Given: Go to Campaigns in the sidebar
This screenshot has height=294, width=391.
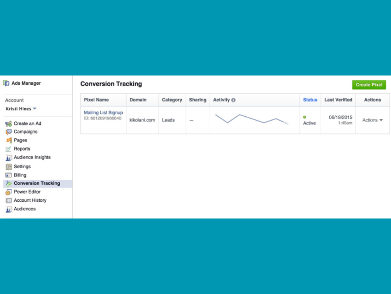Looking at the screenshot, I should tap(25, 132).
